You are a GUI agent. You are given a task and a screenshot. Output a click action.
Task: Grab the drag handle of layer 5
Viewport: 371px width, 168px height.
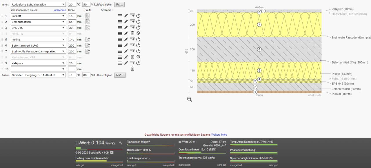2,40
